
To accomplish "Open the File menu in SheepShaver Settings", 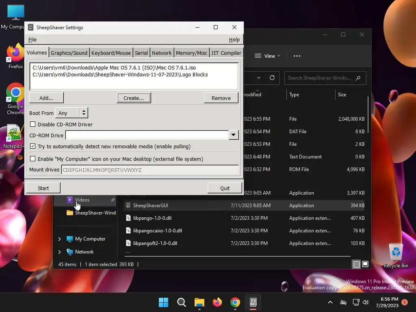I will (x=32, y=39).
